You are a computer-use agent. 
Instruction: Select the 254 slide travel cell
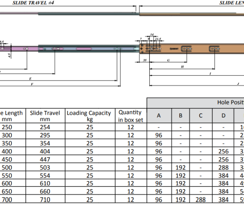click(45, 127)
